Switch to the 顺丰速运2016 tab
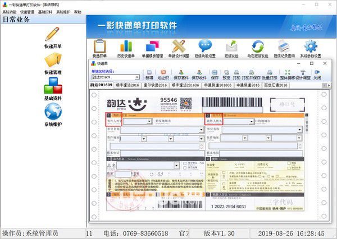The image size is (337, 239). 127,85
